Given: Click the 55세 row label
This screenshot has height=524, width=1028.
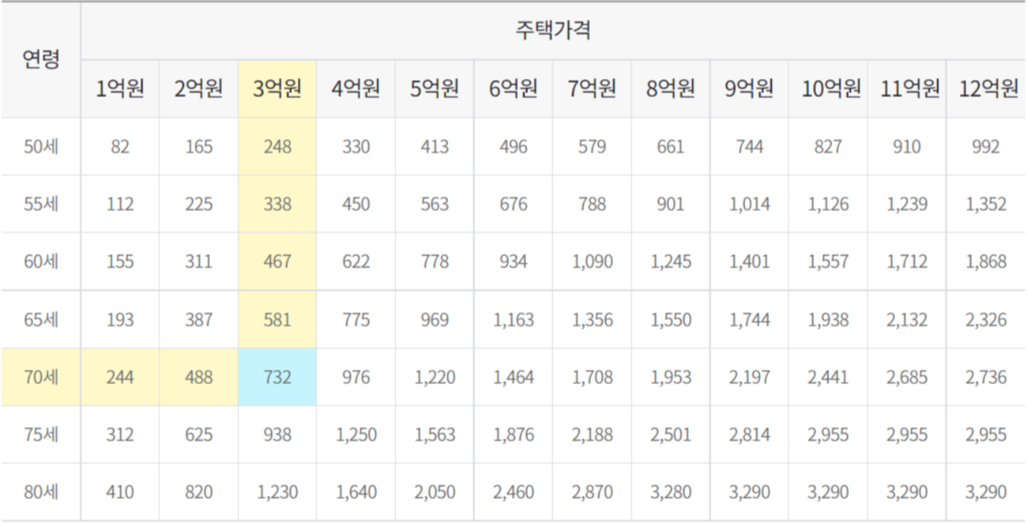Looking at the screenshot, I should [x=40, y=204].
